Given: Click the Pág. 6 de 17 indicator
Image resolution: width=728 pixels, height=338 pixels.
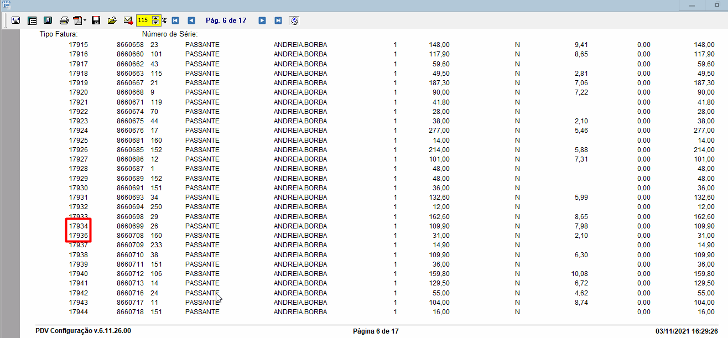Looking at the screenshot, I should 226,20.
